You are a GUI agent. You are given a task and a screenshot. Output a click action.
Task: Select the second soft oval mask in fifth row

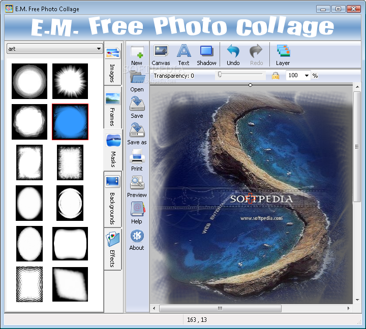pyautogui.click(x=29, y=244)
